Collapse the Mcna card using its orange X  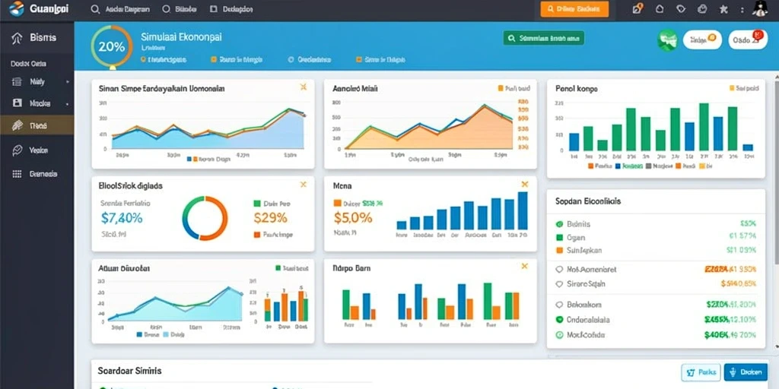pyautogui.click(x=524, y=185)
